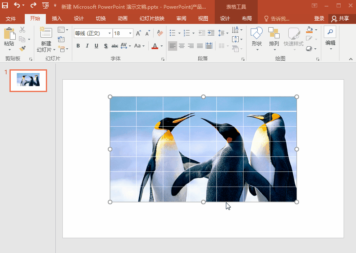The height and width of the screenshot is (253, 356).
Task: Reset the slide layout
Action: [61, 39]
